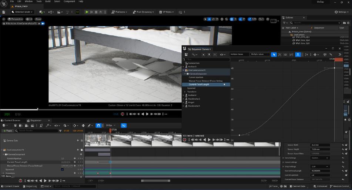Open the File menu
The height and width of the screenshot is (190, 352).
pyautogui.click(x=12, y=1)
